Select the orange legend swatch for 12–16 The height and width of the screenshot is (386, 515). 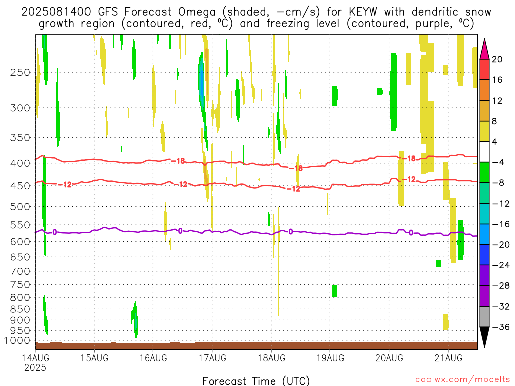pos(484,90)
